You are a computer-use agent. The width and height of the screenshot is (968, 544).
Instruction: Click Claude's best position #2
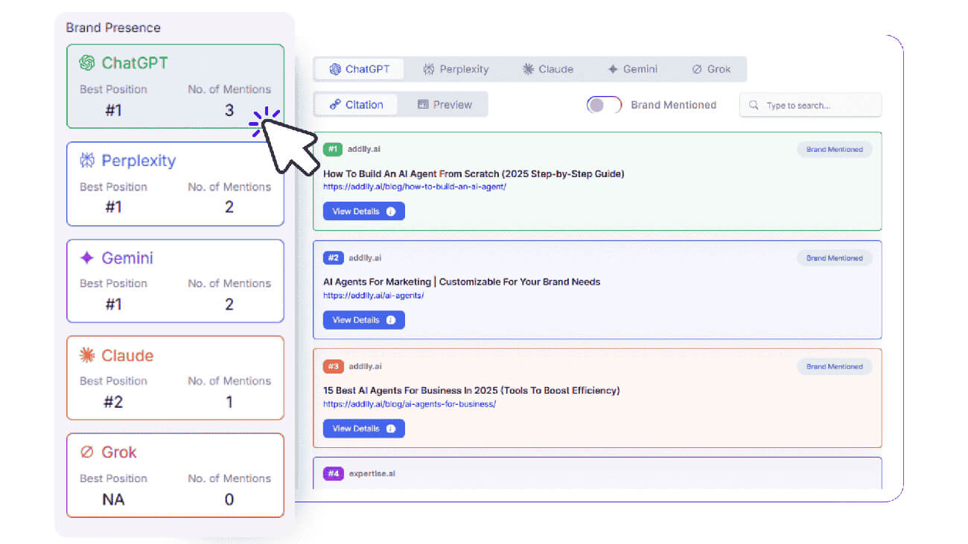pos(113,402)
